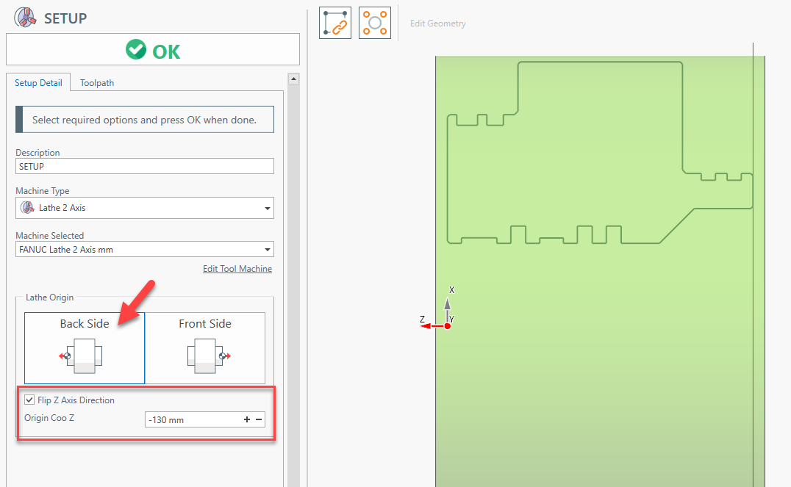Switch to the Toolpath tab
Image resolution: width=791 pixels, height=487 pixels.
tap(97, 83)
